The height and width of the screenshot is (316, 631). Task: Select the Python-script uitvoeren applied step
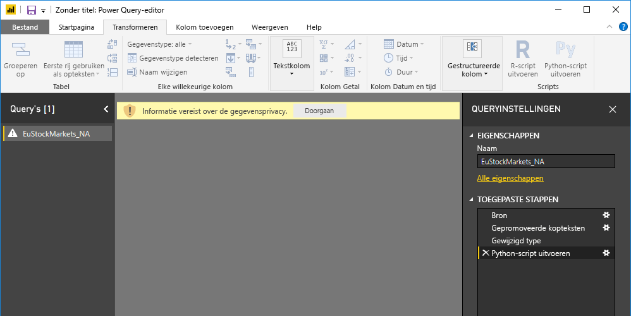pos(546,253)
